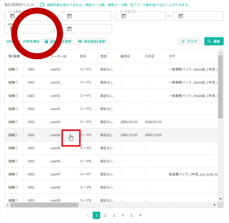Click the 第1階層 column header
This screenshot has height=223, width=229.
coord(14,56)
